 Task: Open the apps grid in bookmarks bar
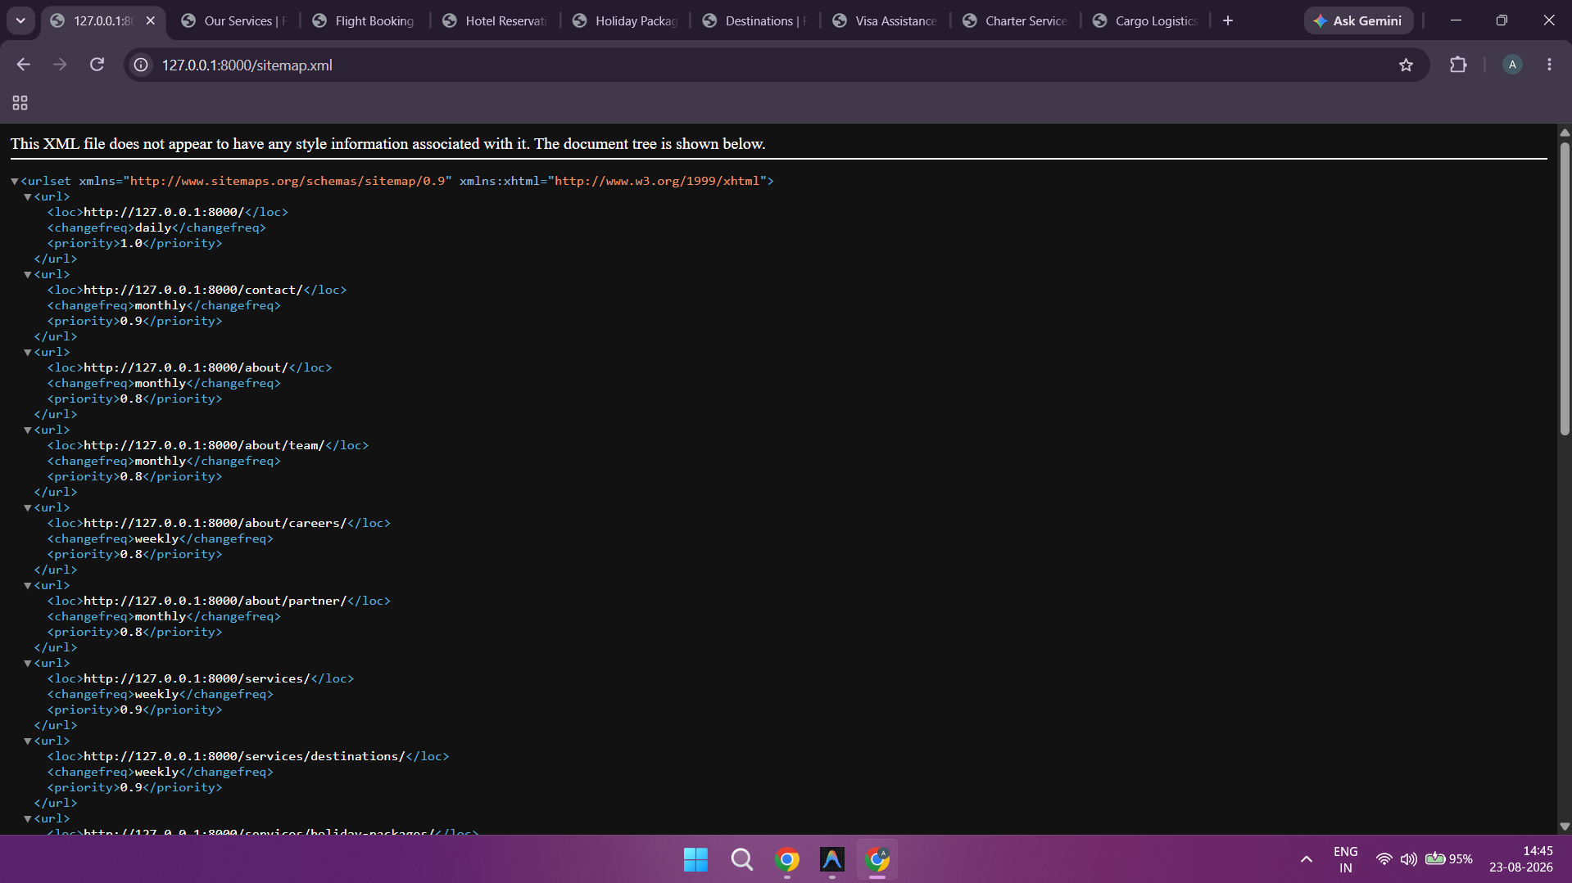pos(20,103)
